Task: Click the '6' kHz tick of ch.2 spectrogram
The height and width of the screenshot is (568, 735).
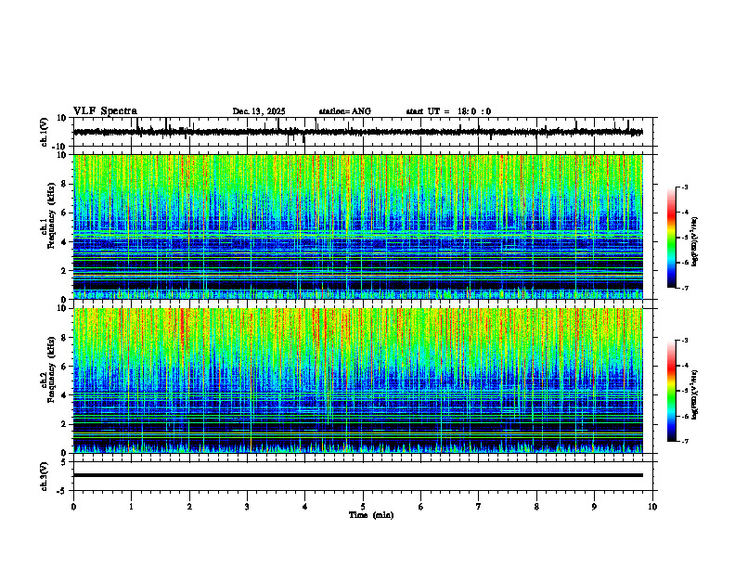Action: [65, 367]
